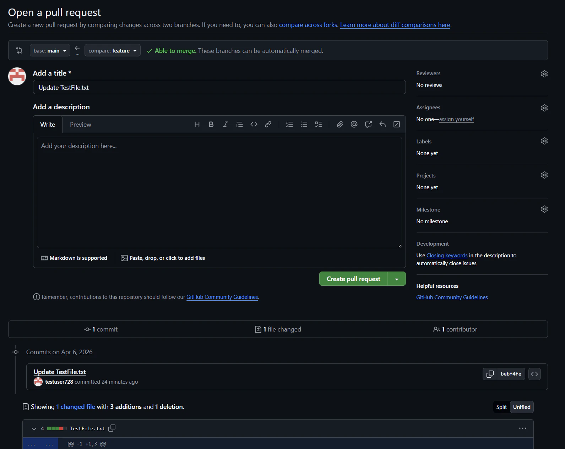Screen dimensions: 565x449
Task: Click Commits on Apr 6, 2026 text
Action: (x=59, y=352)
